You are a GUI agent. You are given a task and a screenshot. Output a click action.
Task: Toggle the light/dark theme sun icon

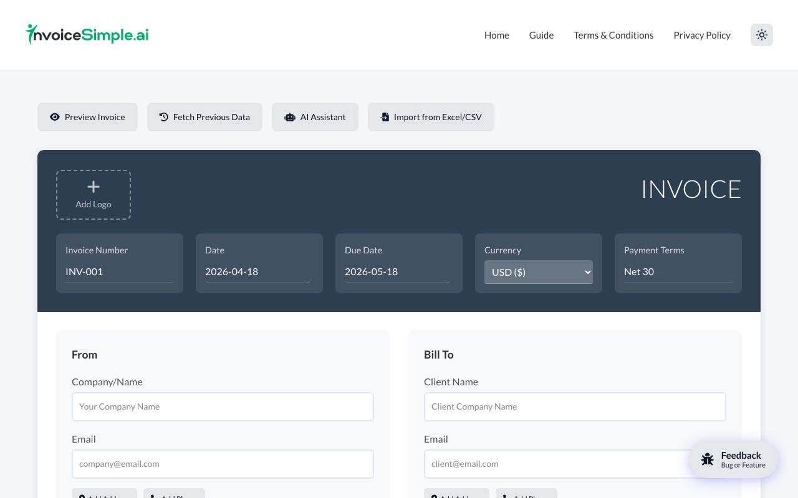click(x=762, y=35)
